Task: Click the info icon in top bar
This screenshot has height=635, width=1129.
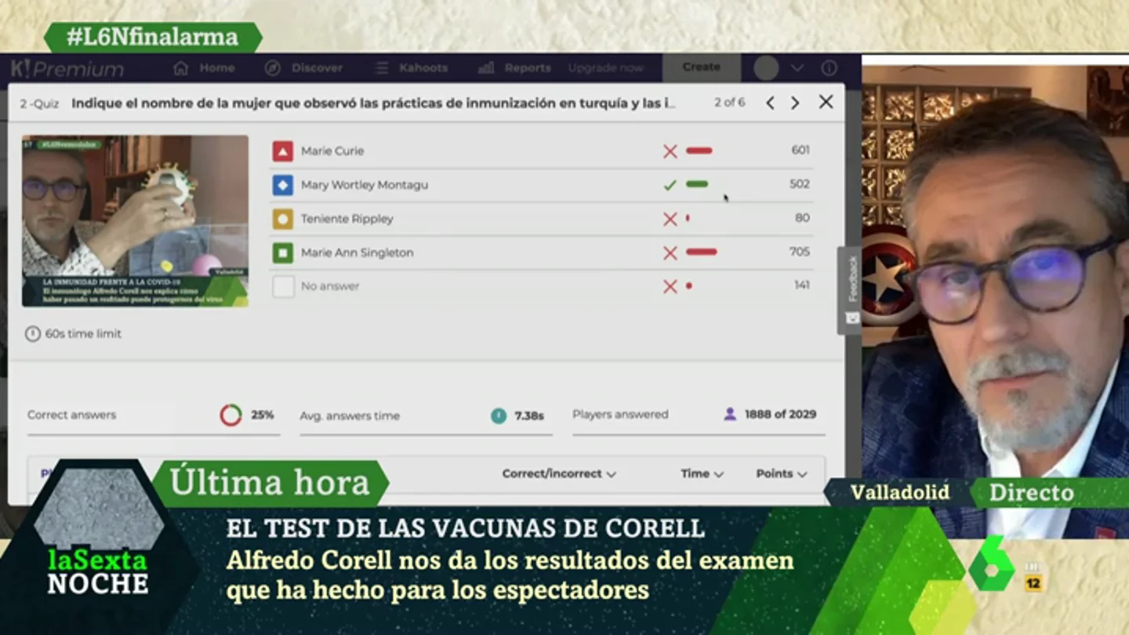Action: pos(829,68)
